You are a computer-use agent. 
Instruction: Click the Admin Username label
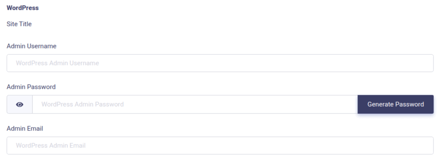[x=31, y=46]
